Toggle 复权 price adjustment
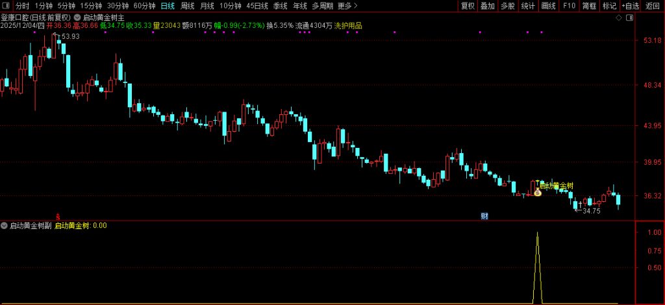665x305 pixels. pyautogui.click(x=467, y=6)
